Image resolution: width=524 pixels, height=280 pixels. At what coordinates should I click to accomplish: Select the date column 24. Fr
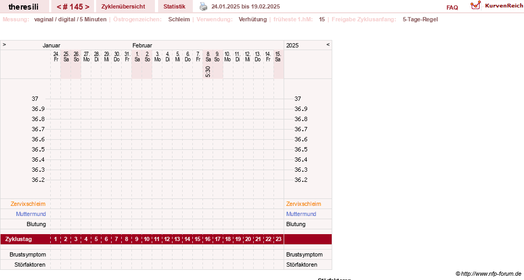pos(56,57)
